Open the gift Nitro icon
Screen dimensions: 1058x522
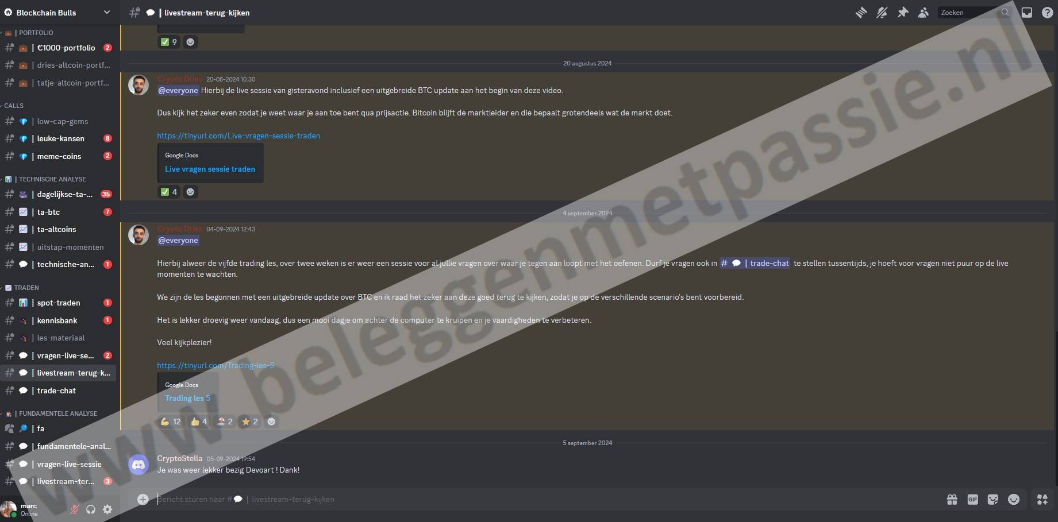[952, 500]
